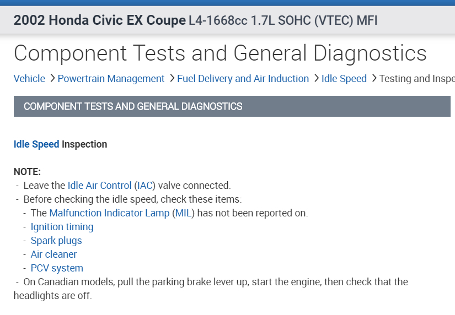Open the Idle Air Control link
This screenshot has height=315, width=455.
click(99, 186)
